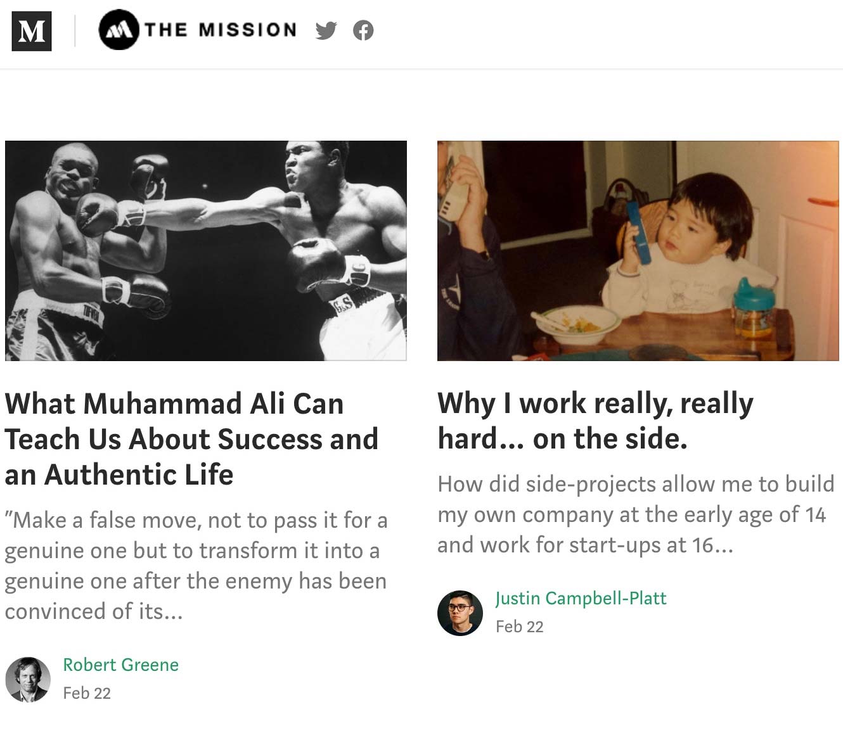843x745 pixels.
Task: Click THE MISSION publication title
Action: click(220, 30)
